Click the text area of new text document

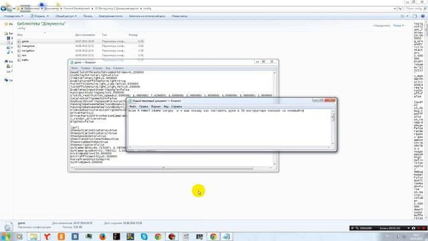[x=229, y=127]
